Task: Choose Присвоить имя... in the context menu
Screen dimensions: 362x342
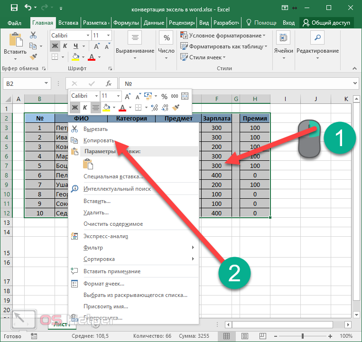Action: point(134,306)
